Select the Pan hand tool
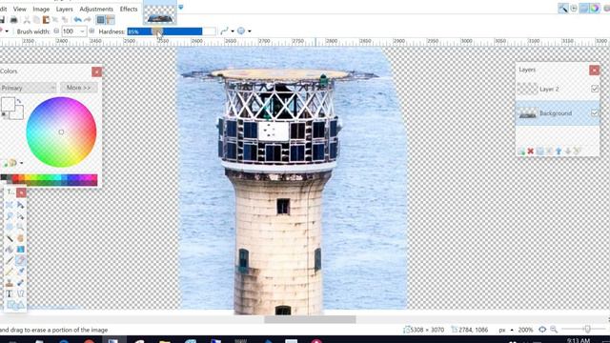Viewport: 610px width, 343px height. [x=20, y=238]
